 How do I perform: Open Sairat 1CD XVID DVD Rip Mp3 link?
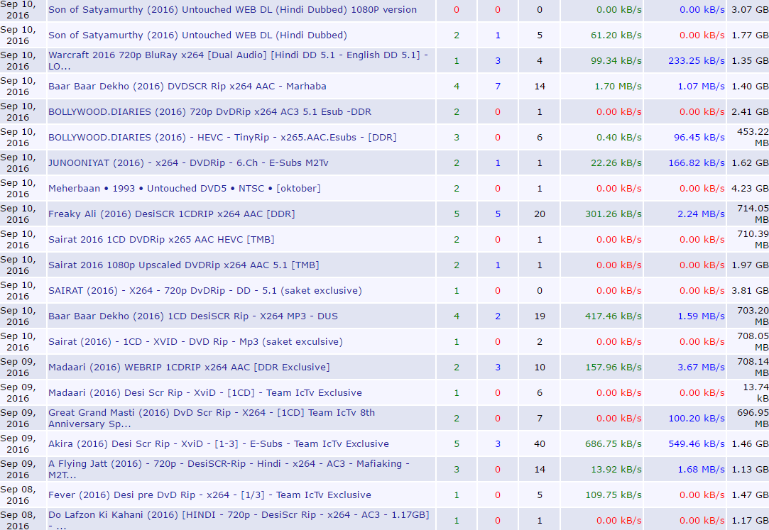pos(196,341)
